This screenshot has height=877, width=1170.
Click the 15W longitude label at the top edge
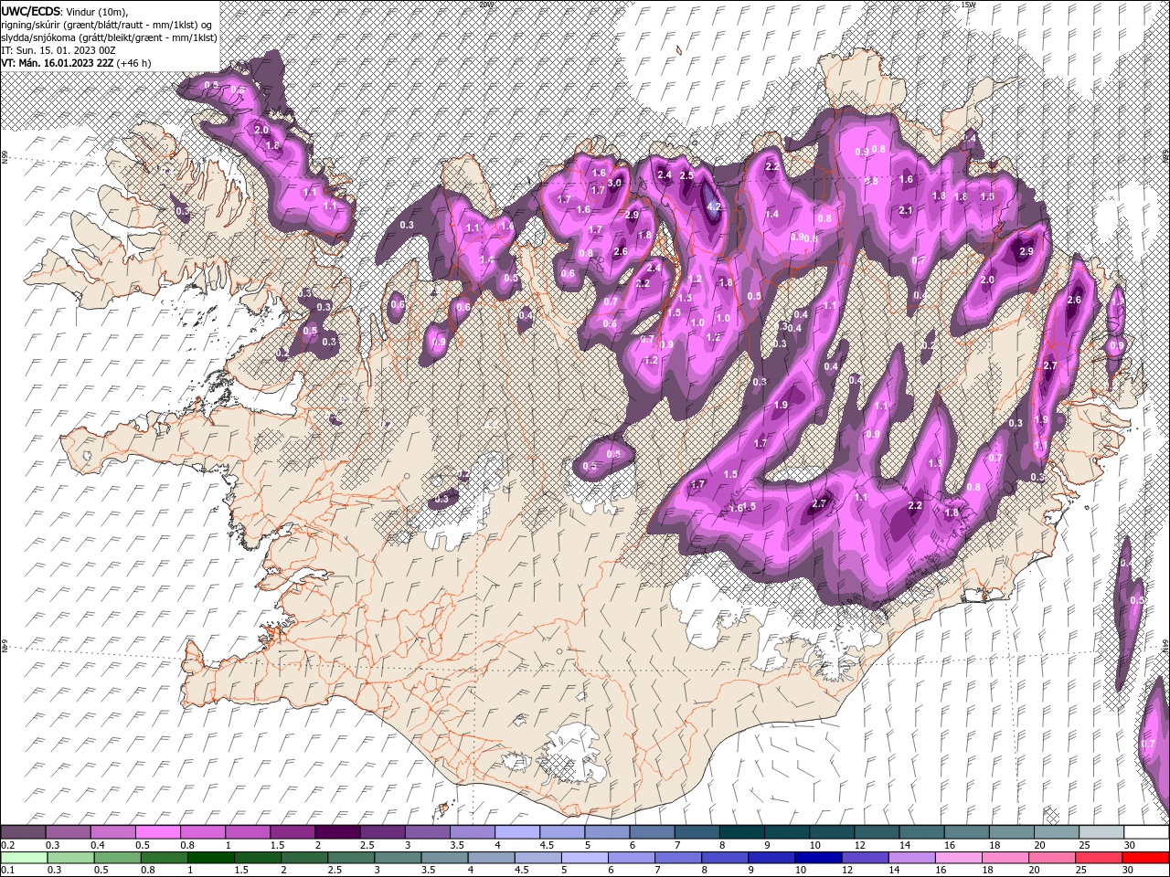pos(968,5)
